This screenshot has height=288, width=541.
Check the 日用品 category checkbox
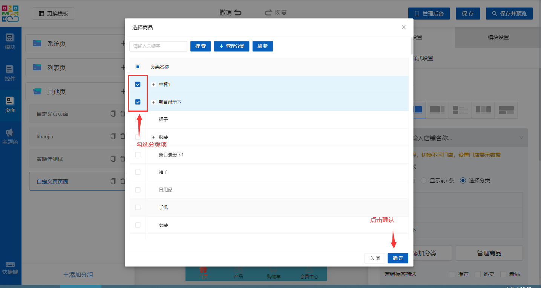[138, 190]
